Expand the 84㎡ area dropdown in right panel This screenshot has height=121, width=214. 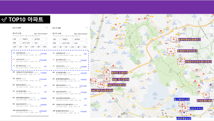pyautogui.click(x=81, y=43)
